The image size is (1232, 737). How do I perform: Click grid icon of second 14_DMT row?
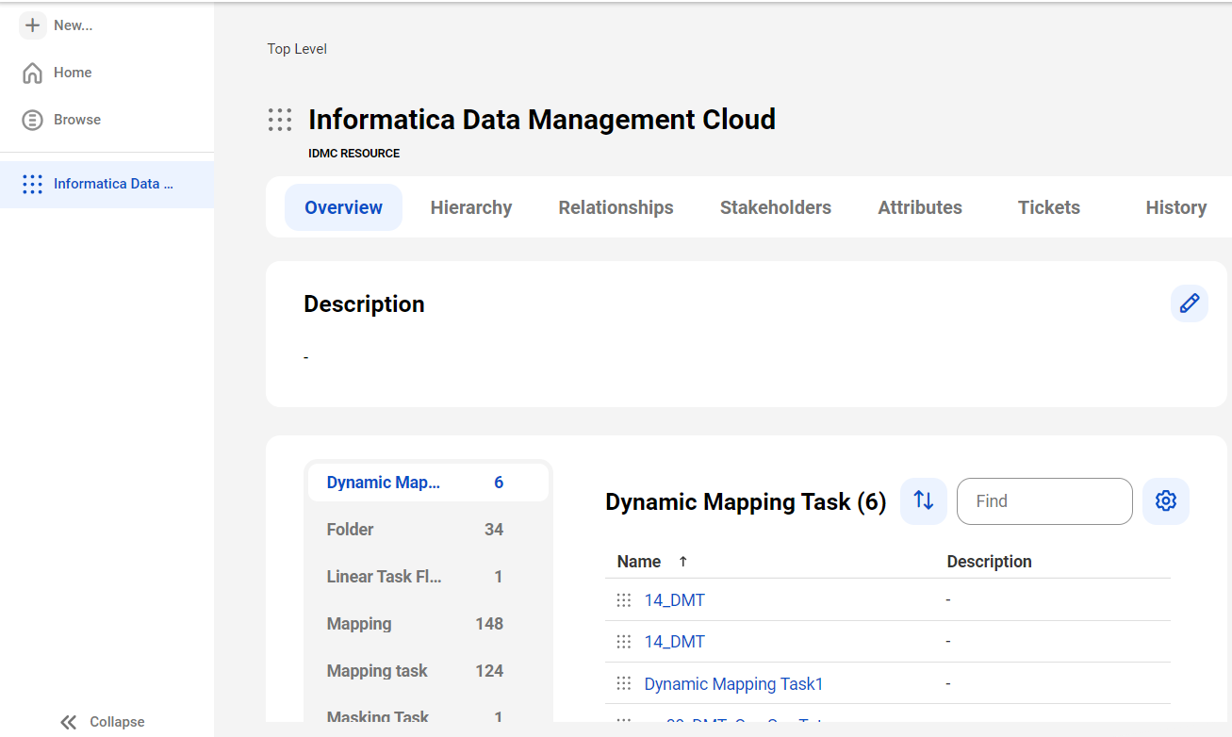pyautogui.click(x=624, y=642)
